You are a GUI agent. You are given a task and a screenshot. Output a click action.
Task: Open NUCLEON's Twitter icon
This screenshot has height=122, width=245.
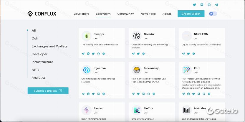[188, 54]
